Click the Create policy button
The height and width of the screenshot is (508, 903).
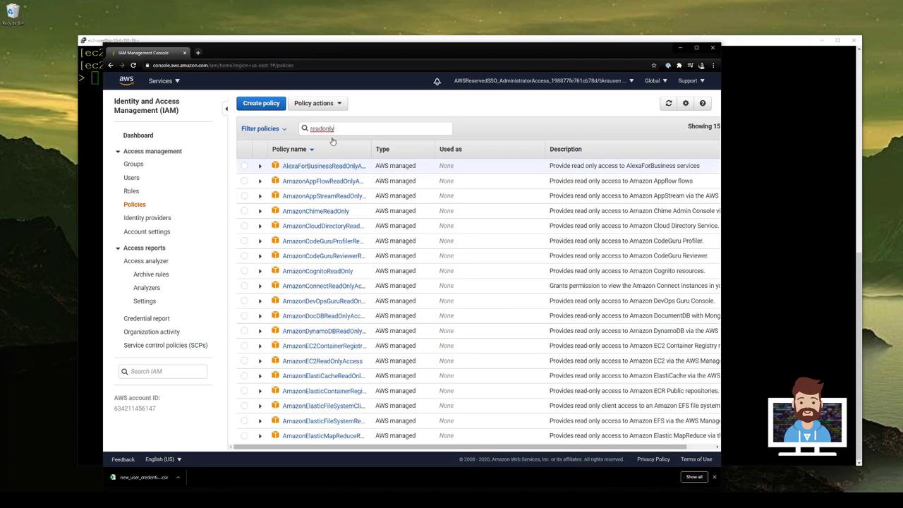click(261, 103)
